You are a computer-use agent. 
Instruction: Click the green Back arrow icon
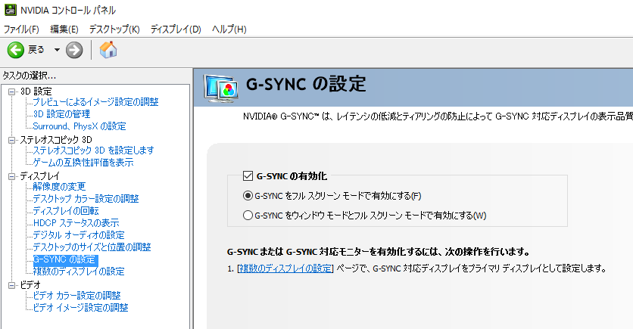(x=16, y=50)
